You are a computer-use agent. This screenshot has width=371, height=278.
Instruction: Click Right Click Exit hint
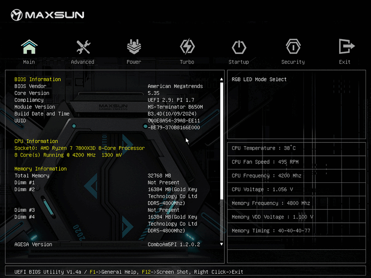coord(219,272)
